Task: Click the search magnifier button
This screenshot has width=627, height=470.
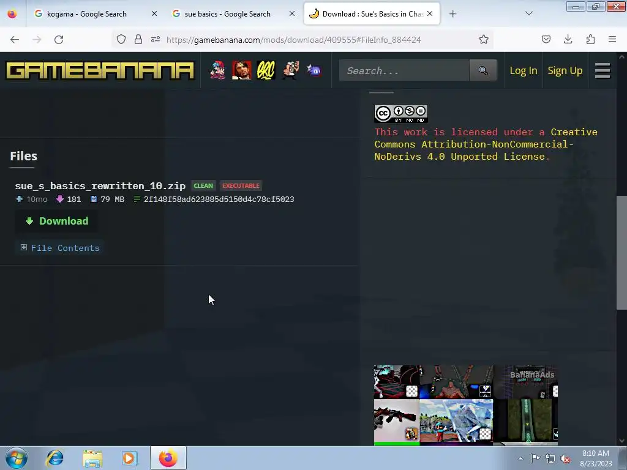Action: tap(483, 70)
